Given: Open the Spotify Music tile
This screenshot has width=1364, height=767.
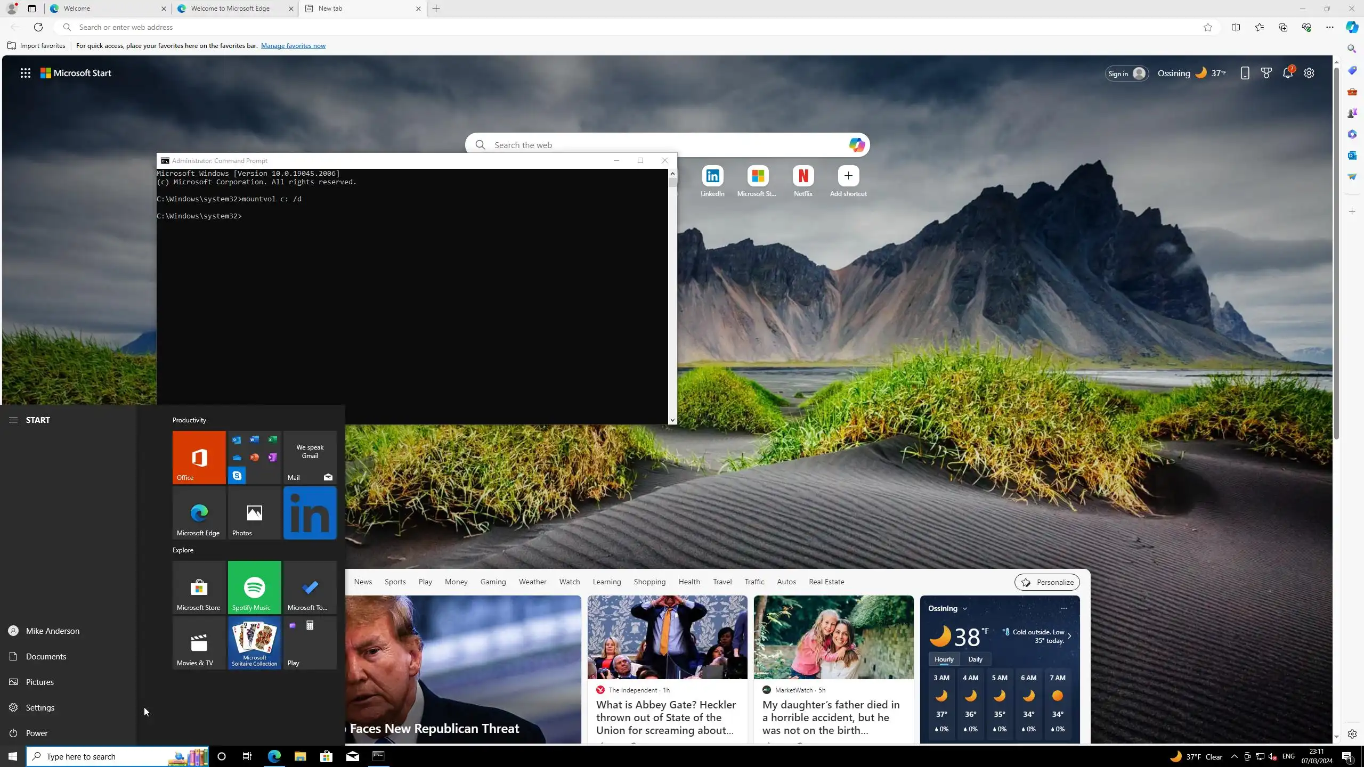Looking at the screenshot, I should (x=254, y=587).
